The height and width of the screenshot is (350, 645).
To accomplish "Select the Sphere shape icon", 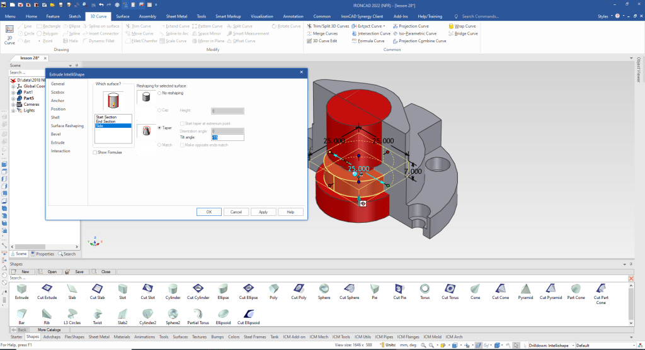I will [x=324, y=290].
